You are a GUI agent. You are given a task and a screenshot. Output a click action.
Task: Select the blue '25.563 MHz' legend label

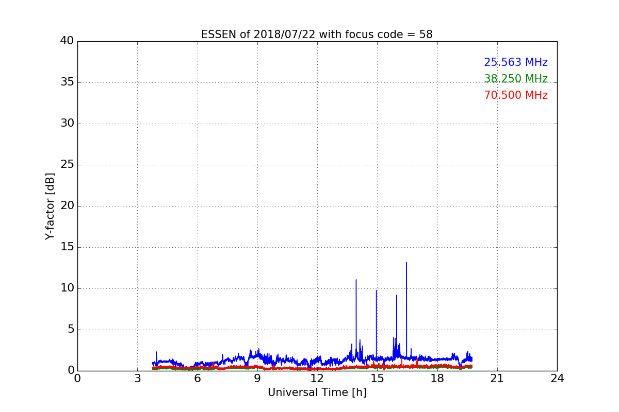516,62
